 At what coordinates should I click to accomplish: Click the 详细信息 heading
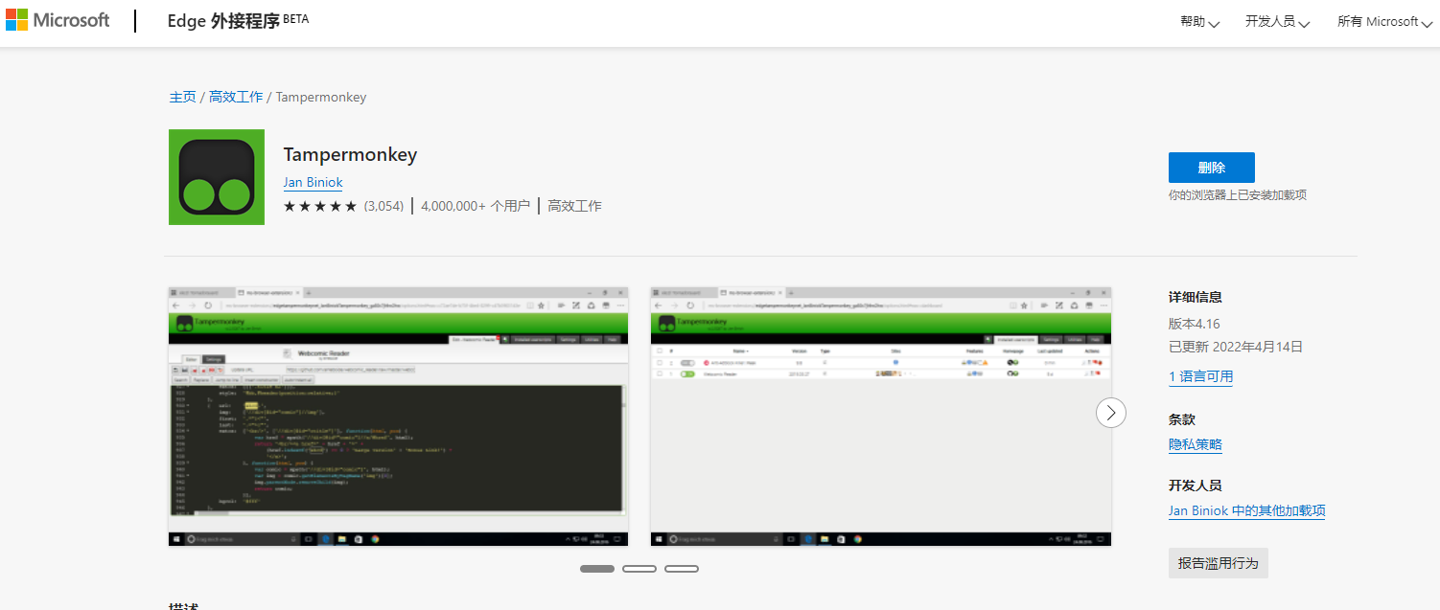point(1196,297)
